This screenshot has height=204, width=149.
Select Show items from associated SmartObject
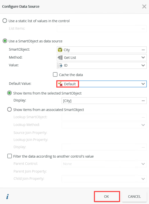pyautogui.click(x=9, y=109)
